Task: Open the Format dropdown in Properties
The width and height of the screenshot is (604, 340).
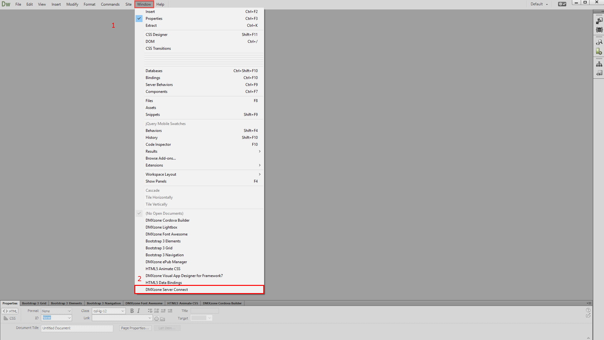Action: (x=56, y=311)
